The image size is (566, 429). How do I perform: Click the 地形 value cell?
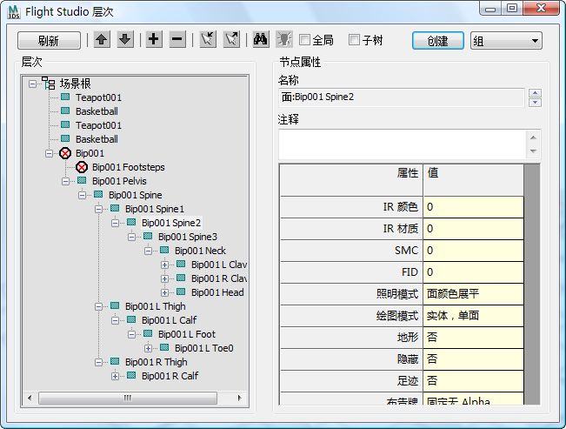tap(473, 338)
